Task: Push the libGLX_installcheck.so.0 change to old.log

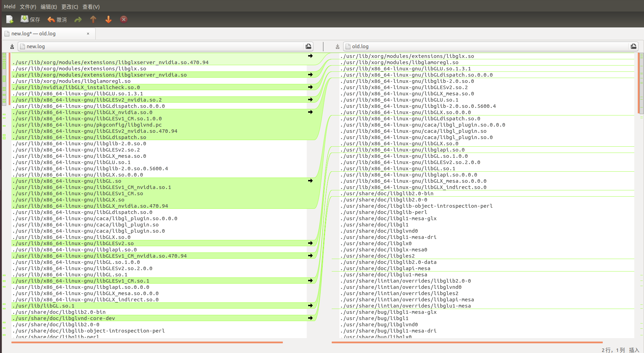Action: (310, 87)
